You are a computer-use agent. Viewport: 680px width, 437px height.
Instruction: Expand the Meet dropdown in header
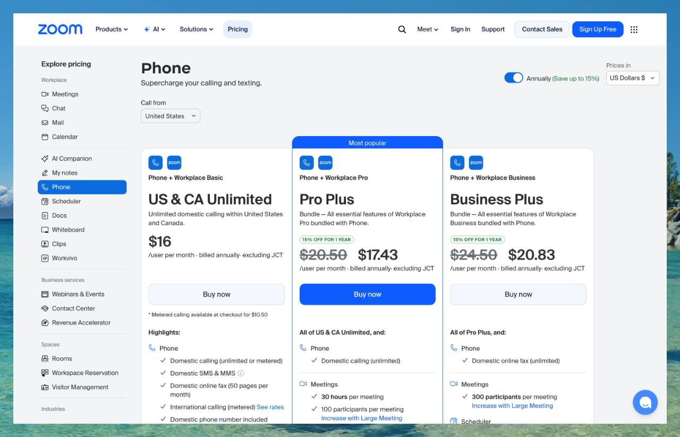pyautogui.click(x=427, y=29)
